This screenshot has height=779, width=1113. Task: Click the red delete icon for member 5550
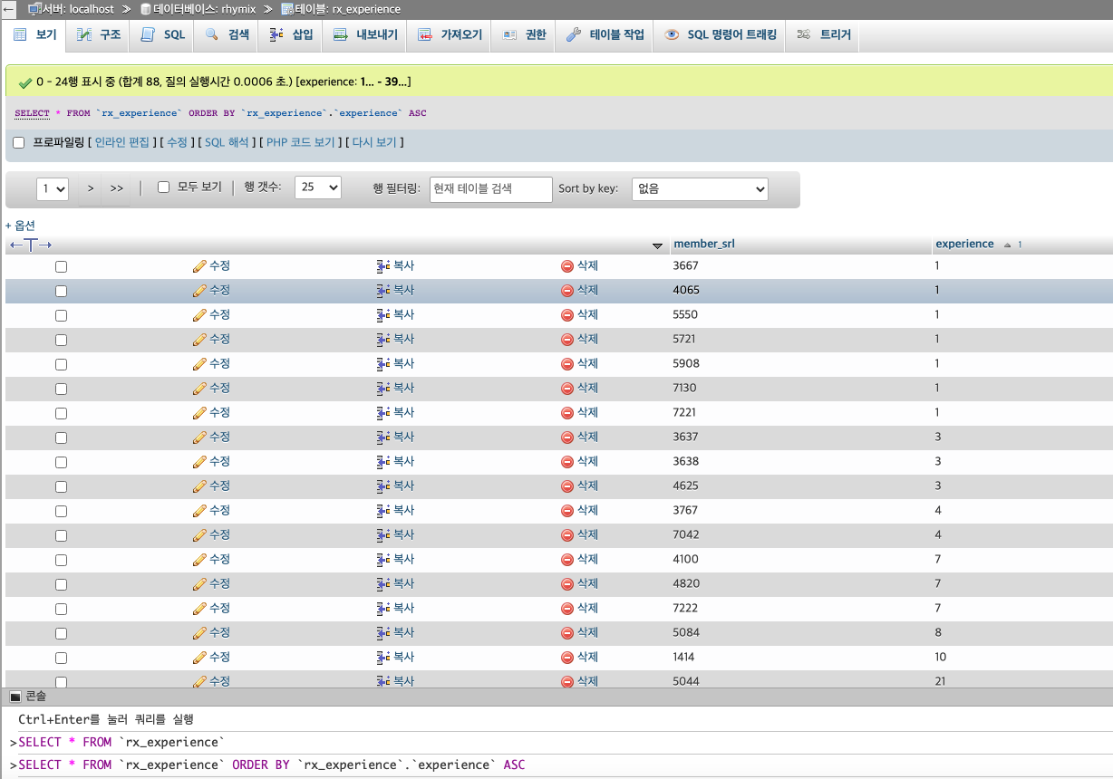pos(567,315)
